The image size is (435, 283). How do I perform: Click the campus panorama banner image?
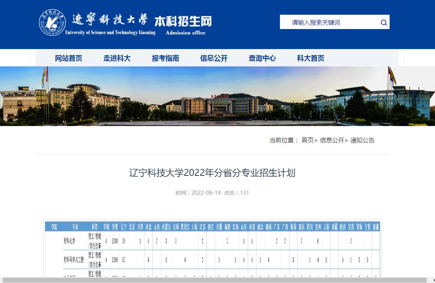point(217,96)
